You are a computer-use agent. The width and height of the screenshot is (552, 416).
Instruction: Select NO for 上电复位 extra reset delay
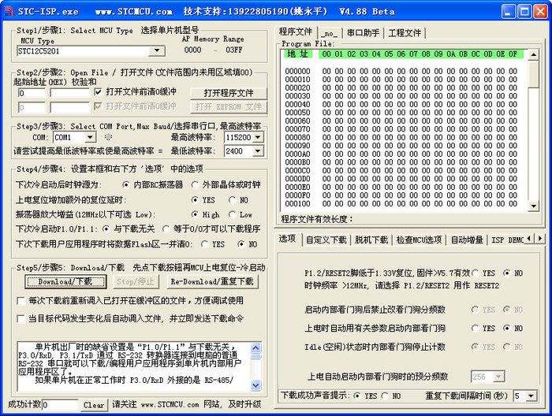click(232, 200)
